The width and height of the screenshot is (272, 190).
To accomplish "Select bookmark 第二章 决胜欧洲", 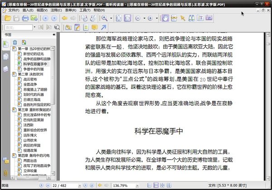I will coord(30,74).
